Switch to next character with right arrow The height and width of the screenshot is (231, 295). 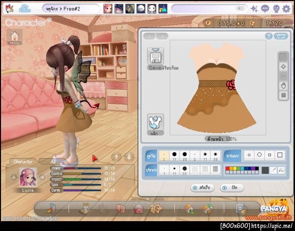42,177
